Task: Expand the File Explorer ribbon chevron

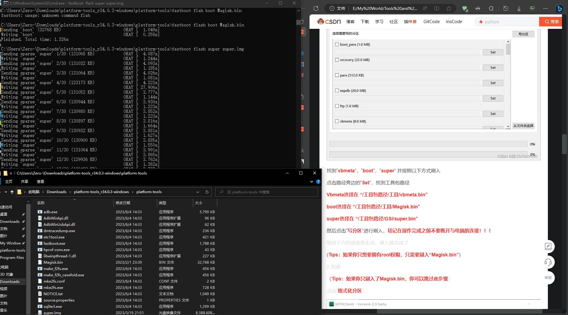Action: point(311,182)
